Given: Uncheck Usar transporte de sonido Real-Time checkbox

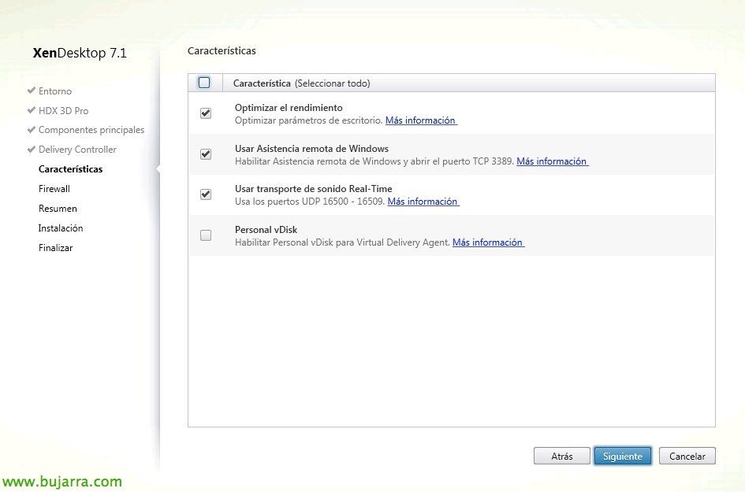Looking at the screenshot, I should pyautogui.click(x=206, y=194).
